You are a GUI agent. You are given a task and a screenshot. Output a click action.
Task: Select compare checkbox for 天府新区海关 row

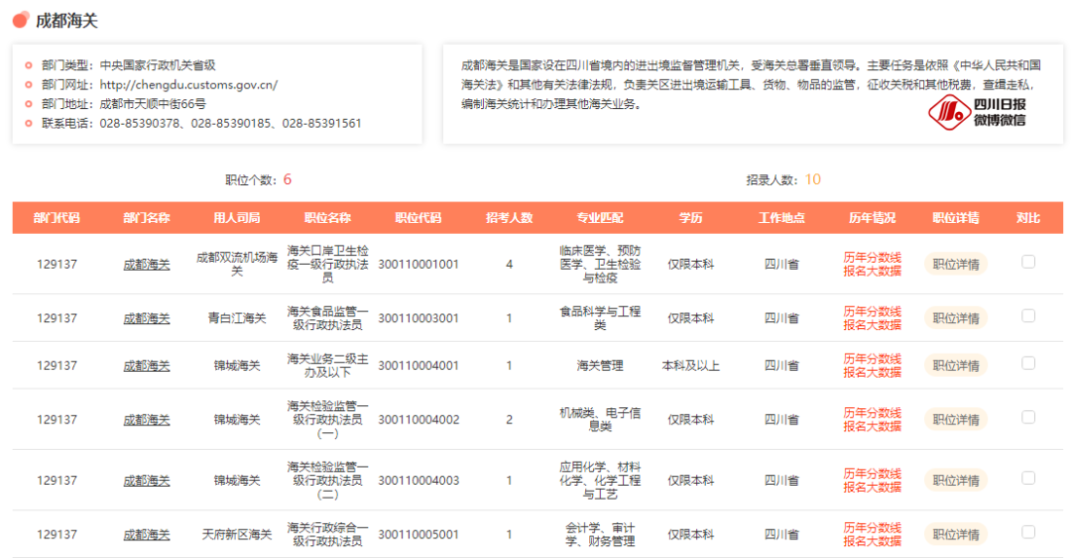(1028, 532)
